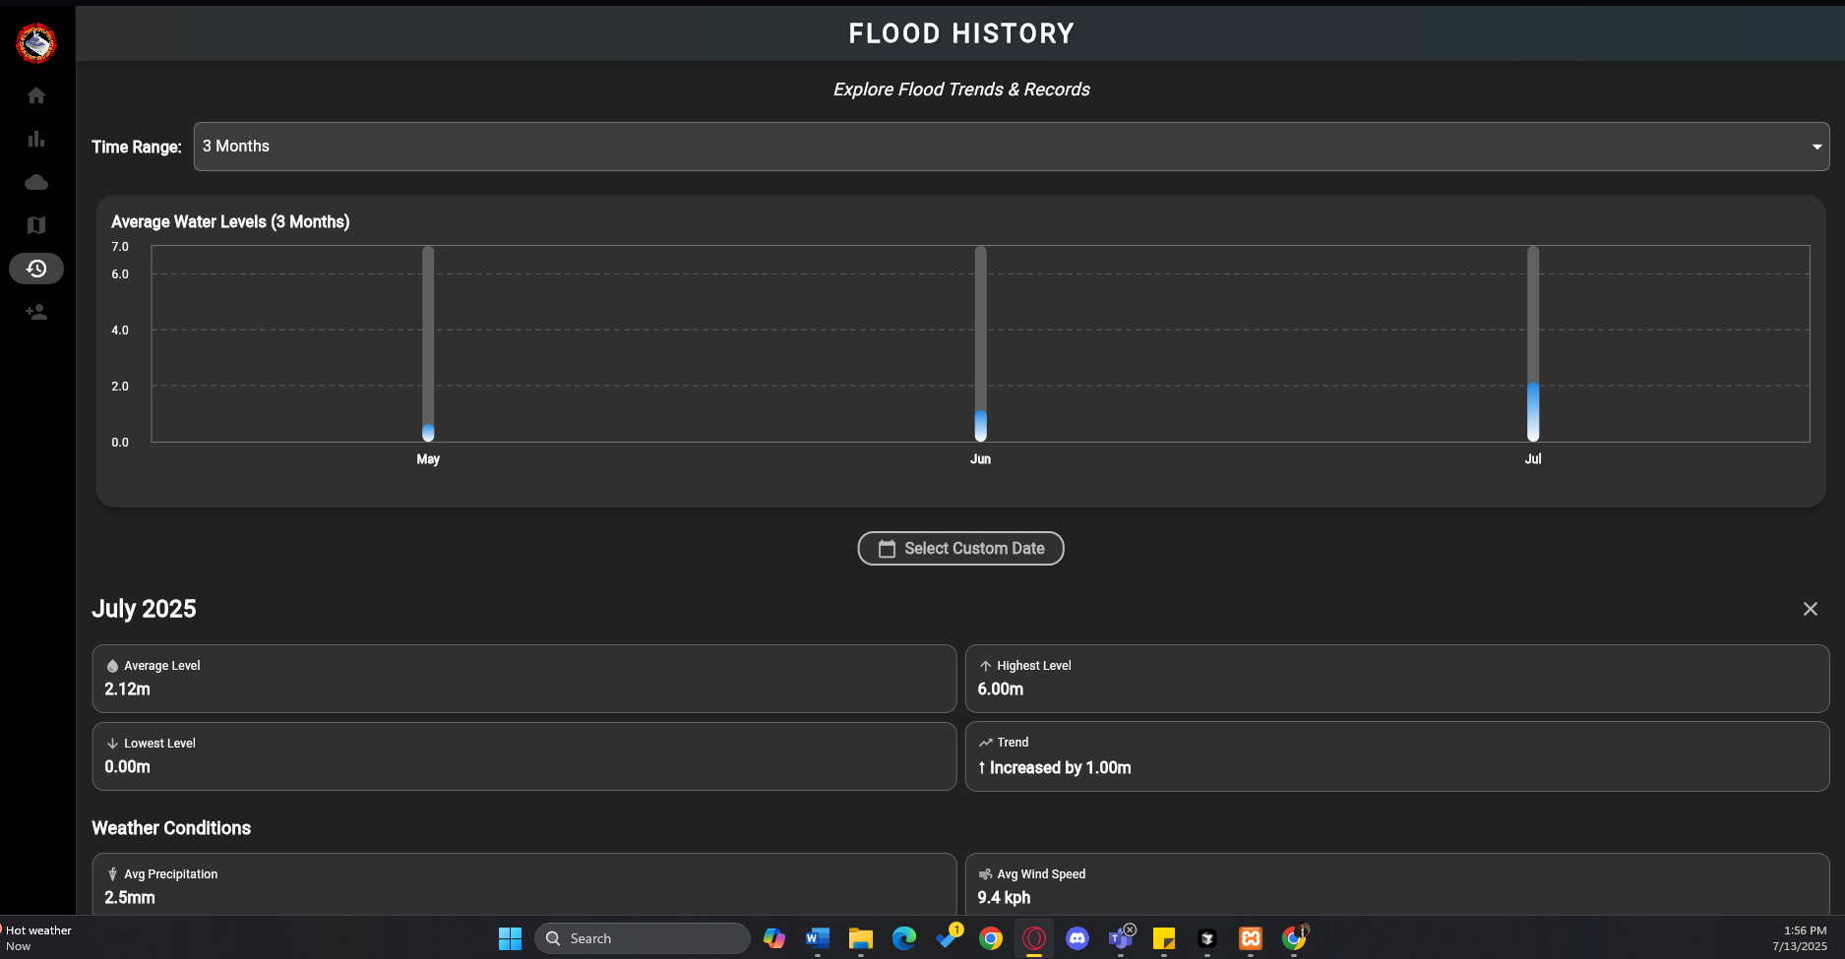Open Sticky Notes from the taskbar
The height and width of the screenshot is (959, 1845).
tap(1164, 938)
